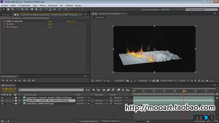Select the Rotation tool
Screen dimensions: 219x123
[18, 9]
